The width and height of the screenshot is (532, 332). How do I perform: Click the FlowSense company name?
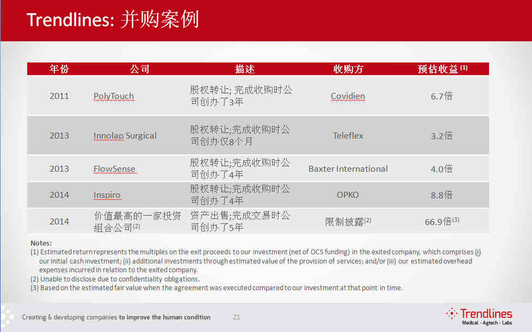click(x=114, y=169)
